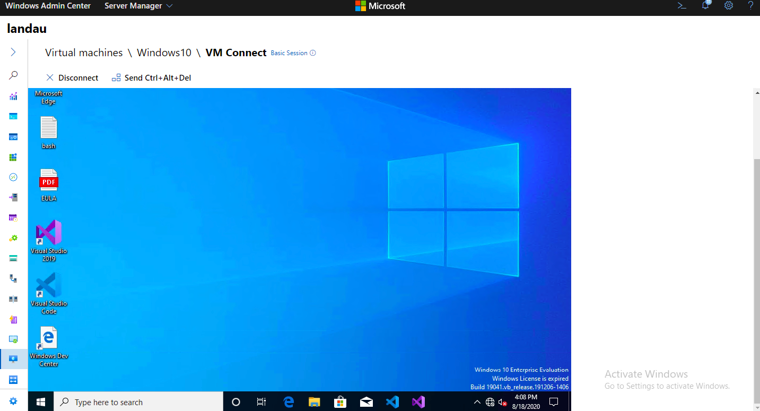The image size is (760, 411).
Task: Open the clock showing 4:08 PM
Action: 526,401
